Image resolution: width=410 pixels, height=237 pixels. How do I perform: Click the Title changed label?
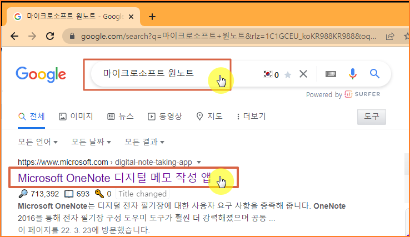tap(143, 194)
